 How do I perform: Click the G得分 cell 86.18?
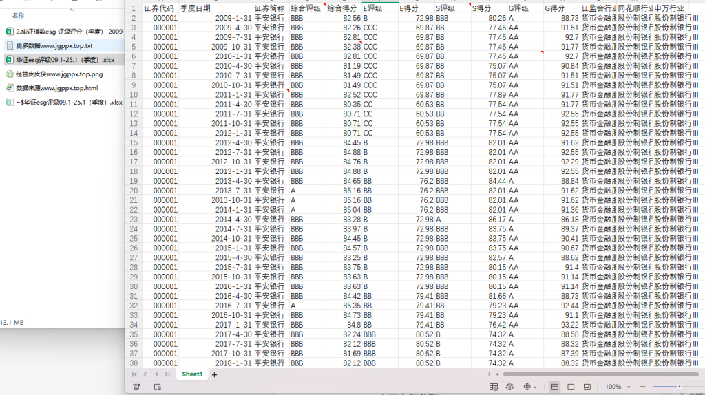coord(562,220)
